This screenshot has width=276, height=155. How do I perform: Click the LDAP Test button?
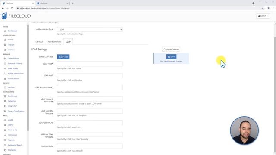[x=63, y=57]
